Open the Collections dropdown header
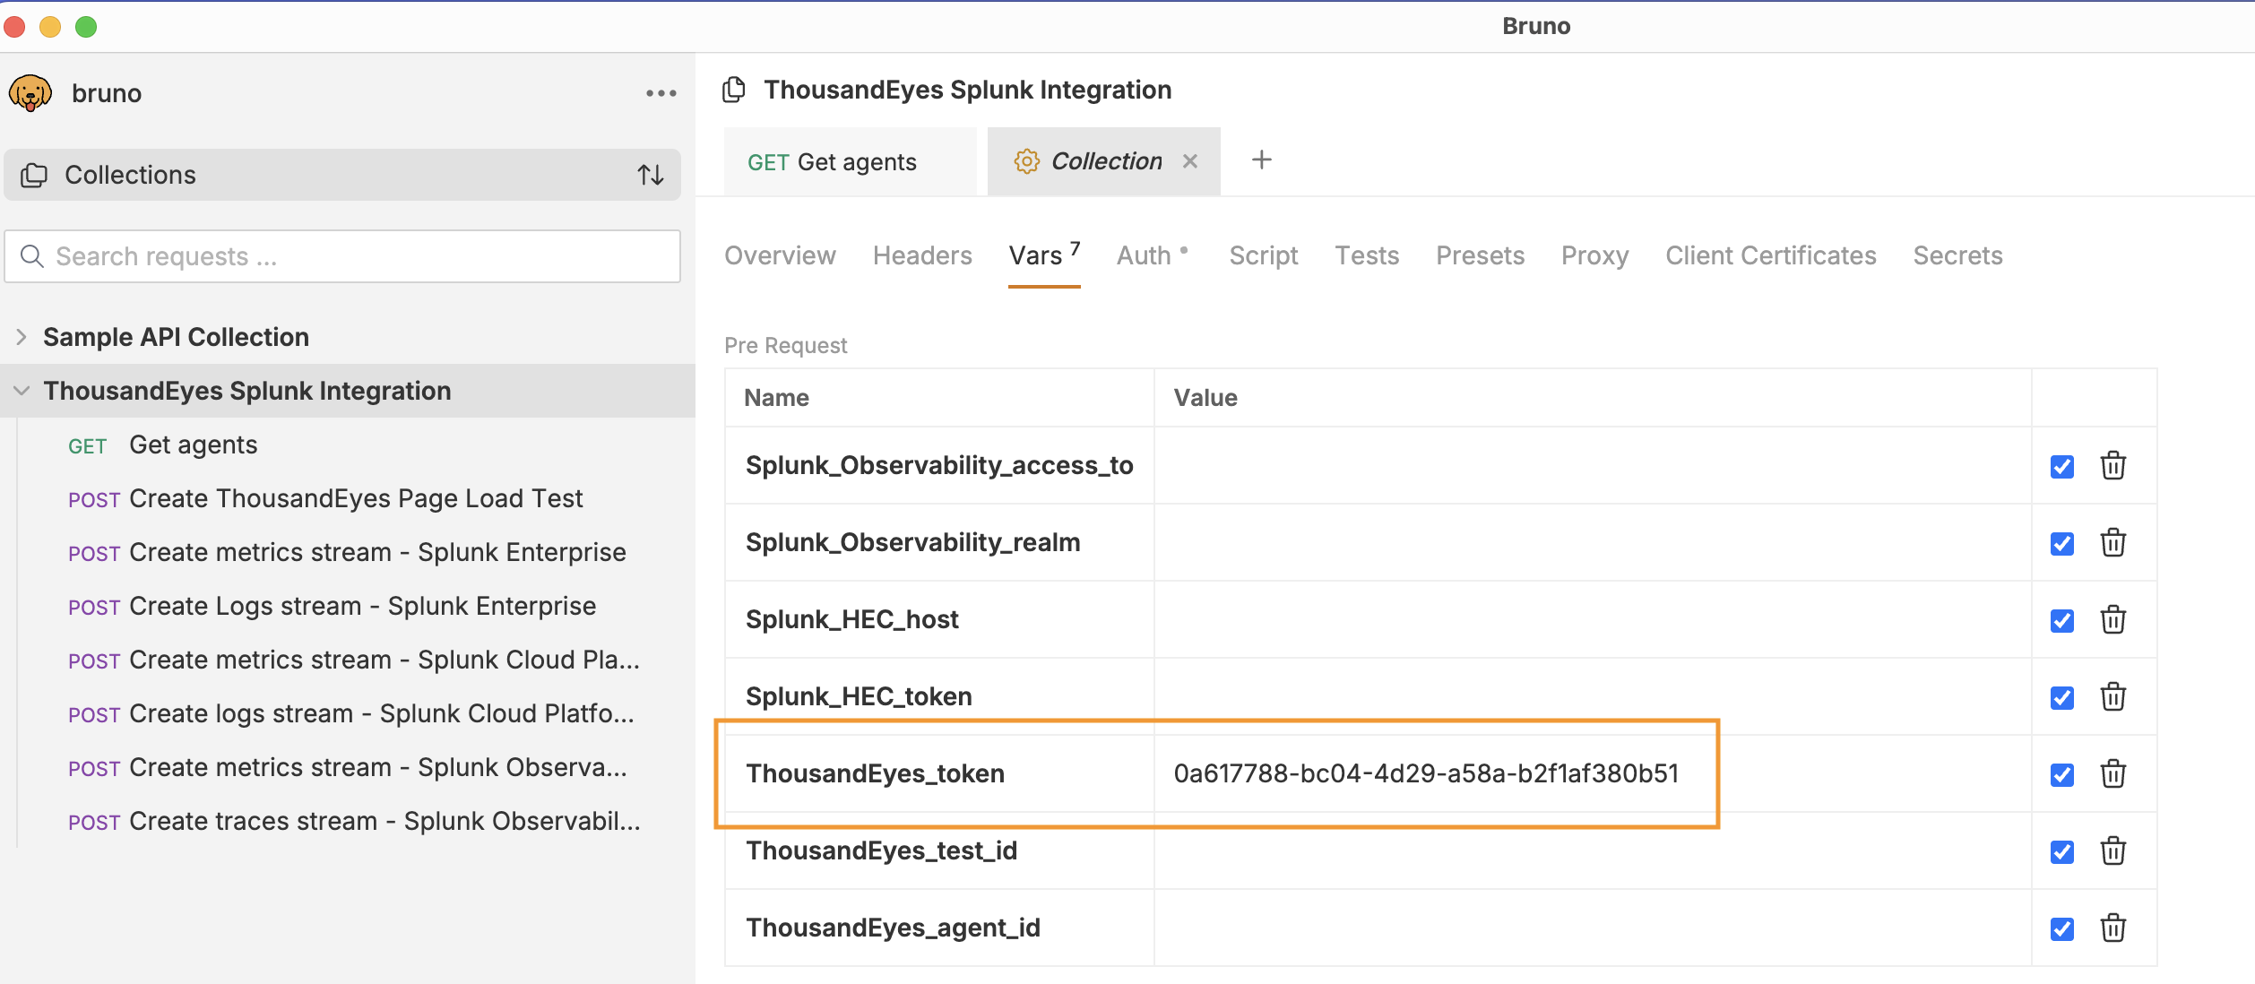Screen dimensions: 2255x984 (x=130, y=175)
